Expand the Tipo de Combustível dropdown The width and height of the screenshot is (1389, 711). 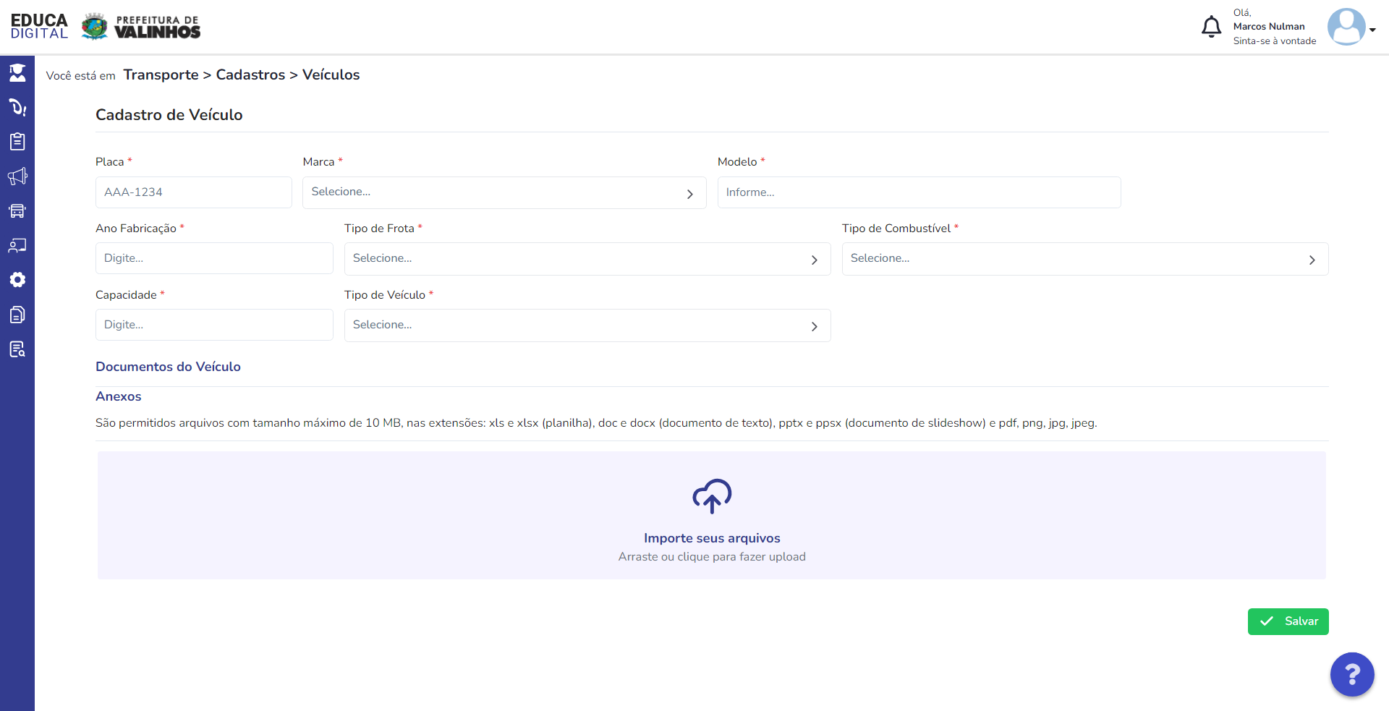[x=1085, y=259]
